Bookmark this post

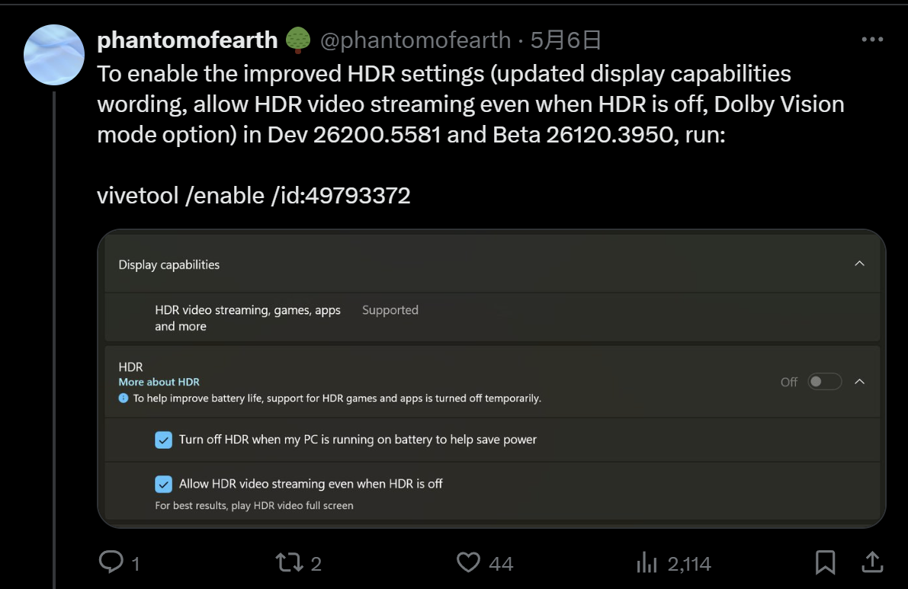(x=825, y=562)
